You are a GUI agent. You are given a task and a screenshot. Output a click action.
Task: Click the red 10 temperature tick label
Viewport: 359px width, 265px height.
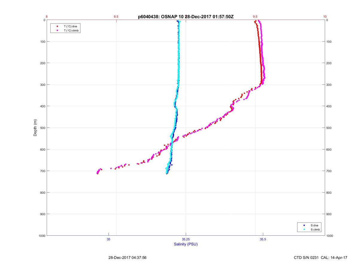click(325, 17)
